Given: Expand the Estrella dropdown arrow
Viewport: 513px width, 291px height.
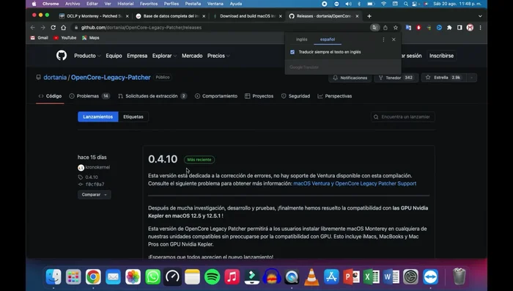Looking at the screenshot, I should 471,78.
